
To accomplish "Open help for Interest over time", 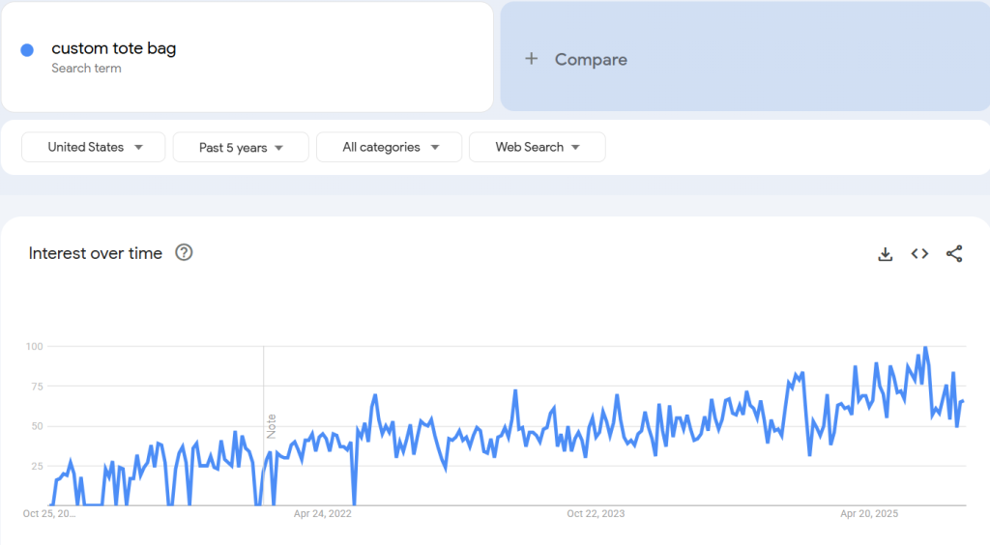I will click(184, 253).
